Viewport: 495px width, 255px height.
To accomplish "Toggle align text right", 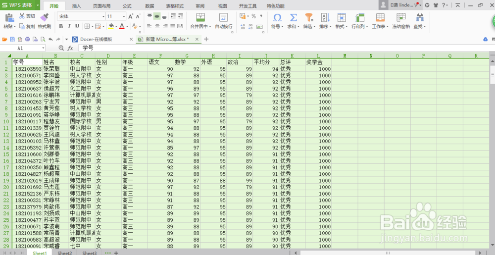I will [x=165, y=26].
